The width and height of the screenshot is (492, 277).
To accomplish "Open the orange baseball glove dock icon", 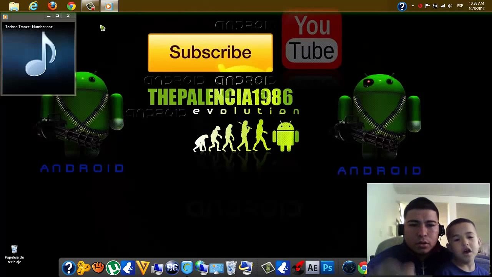I will click(x=98, y=267).
